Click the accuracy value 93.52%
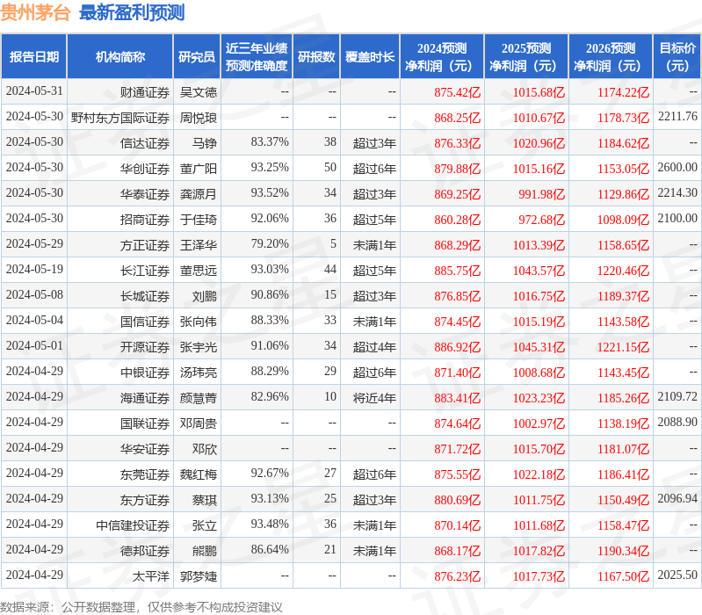The height and width of the screenshot is (615, 702). tap(270, 193)
